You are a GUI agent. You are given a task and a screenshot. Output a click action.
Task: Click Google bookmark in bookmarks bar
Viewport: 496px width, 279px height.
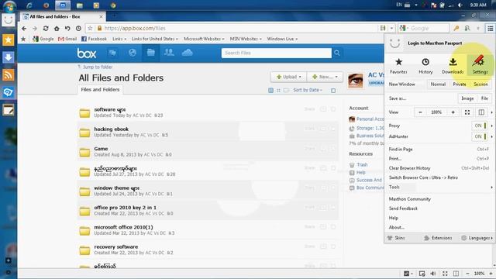(x=43, y=39)
